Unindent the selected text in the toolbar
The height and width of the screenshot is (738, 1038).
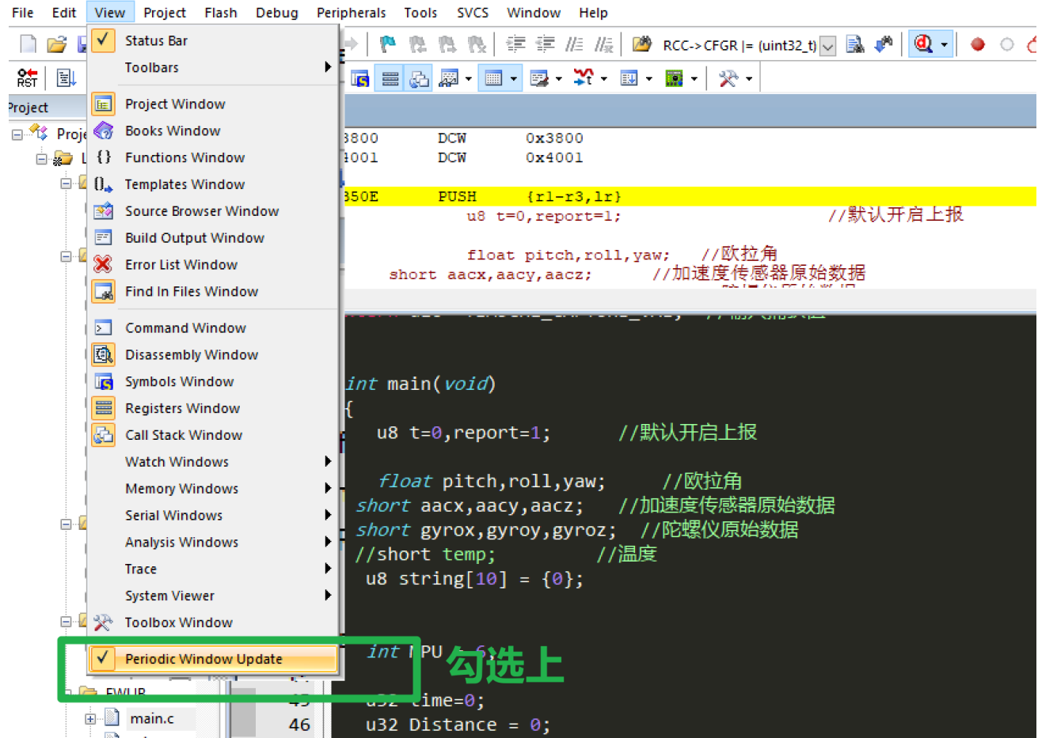click(x=545, y=44)
